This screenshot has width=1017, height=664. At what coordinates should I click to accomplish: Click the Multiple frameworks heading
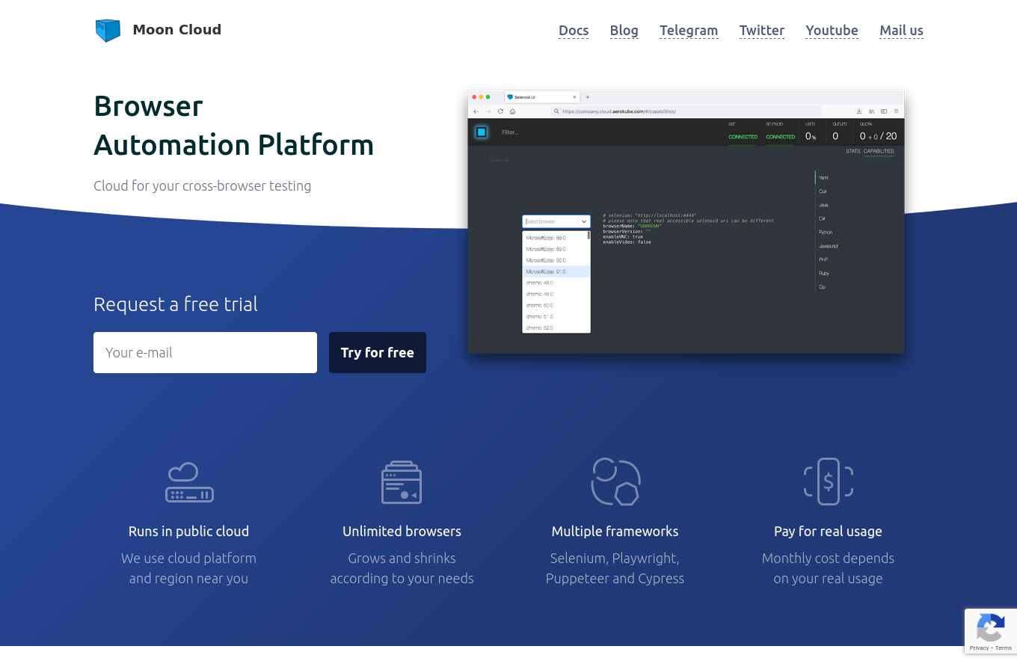(x=615, y=532)
